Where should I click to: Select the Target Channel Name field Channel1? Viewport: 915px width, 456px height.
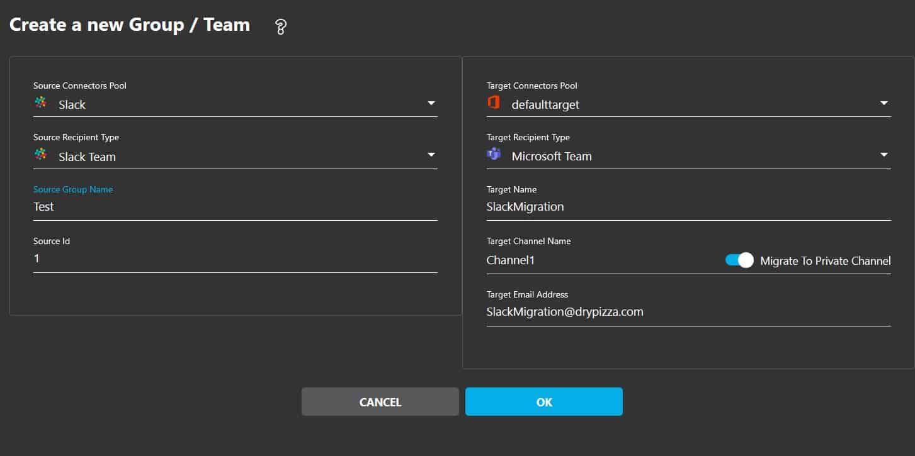(567, 260)
